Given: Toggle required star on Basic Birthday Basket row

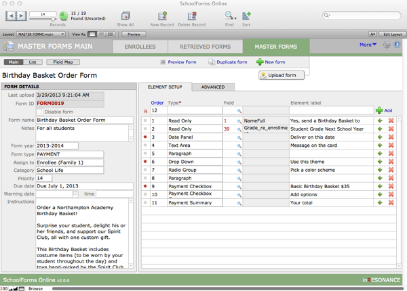Looking at the screenshot, I should click(145, 186).
